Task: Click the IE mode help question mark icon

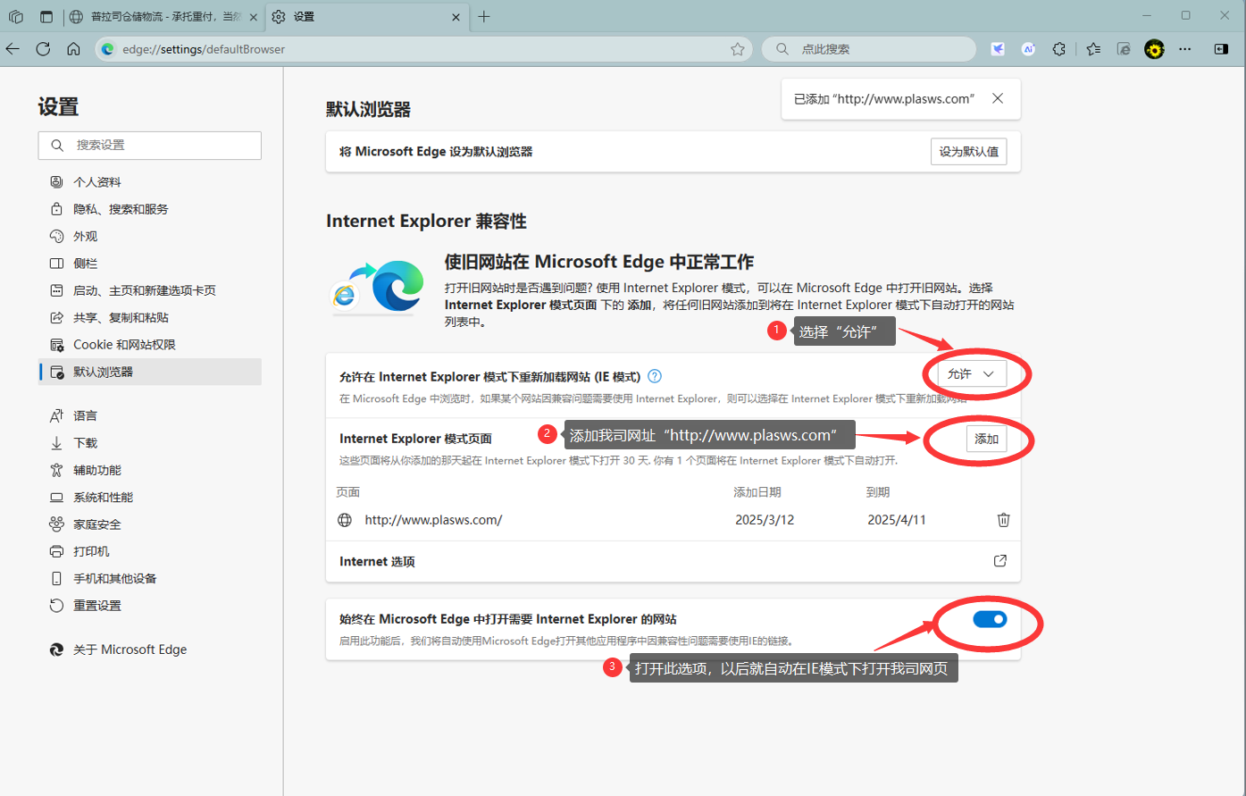Action: tap(655, 376)
